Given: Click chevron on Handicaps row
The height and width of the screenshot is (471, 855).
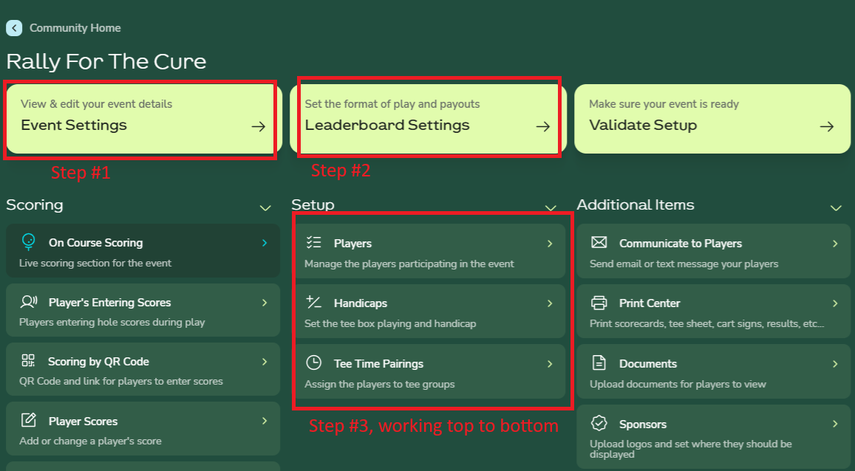Looking at the screenshot, I should coord(550,303).
